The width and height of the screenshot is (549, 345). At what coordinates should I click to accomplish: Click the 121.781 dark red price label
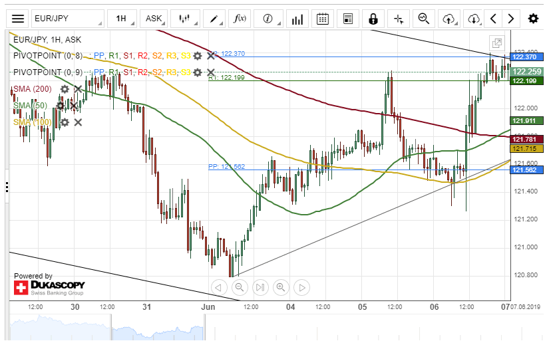[527, 139]
